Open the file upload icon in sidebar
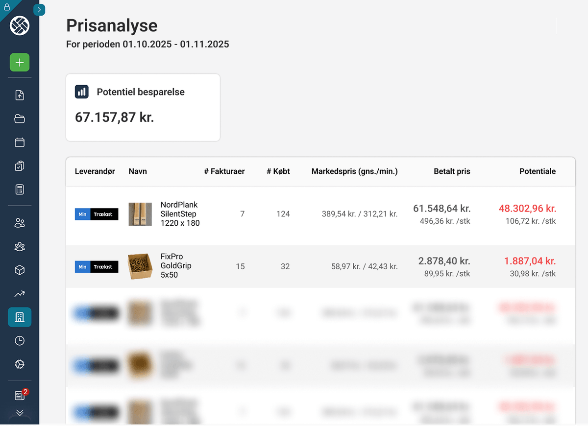The image size is (588, 426). 20,95
